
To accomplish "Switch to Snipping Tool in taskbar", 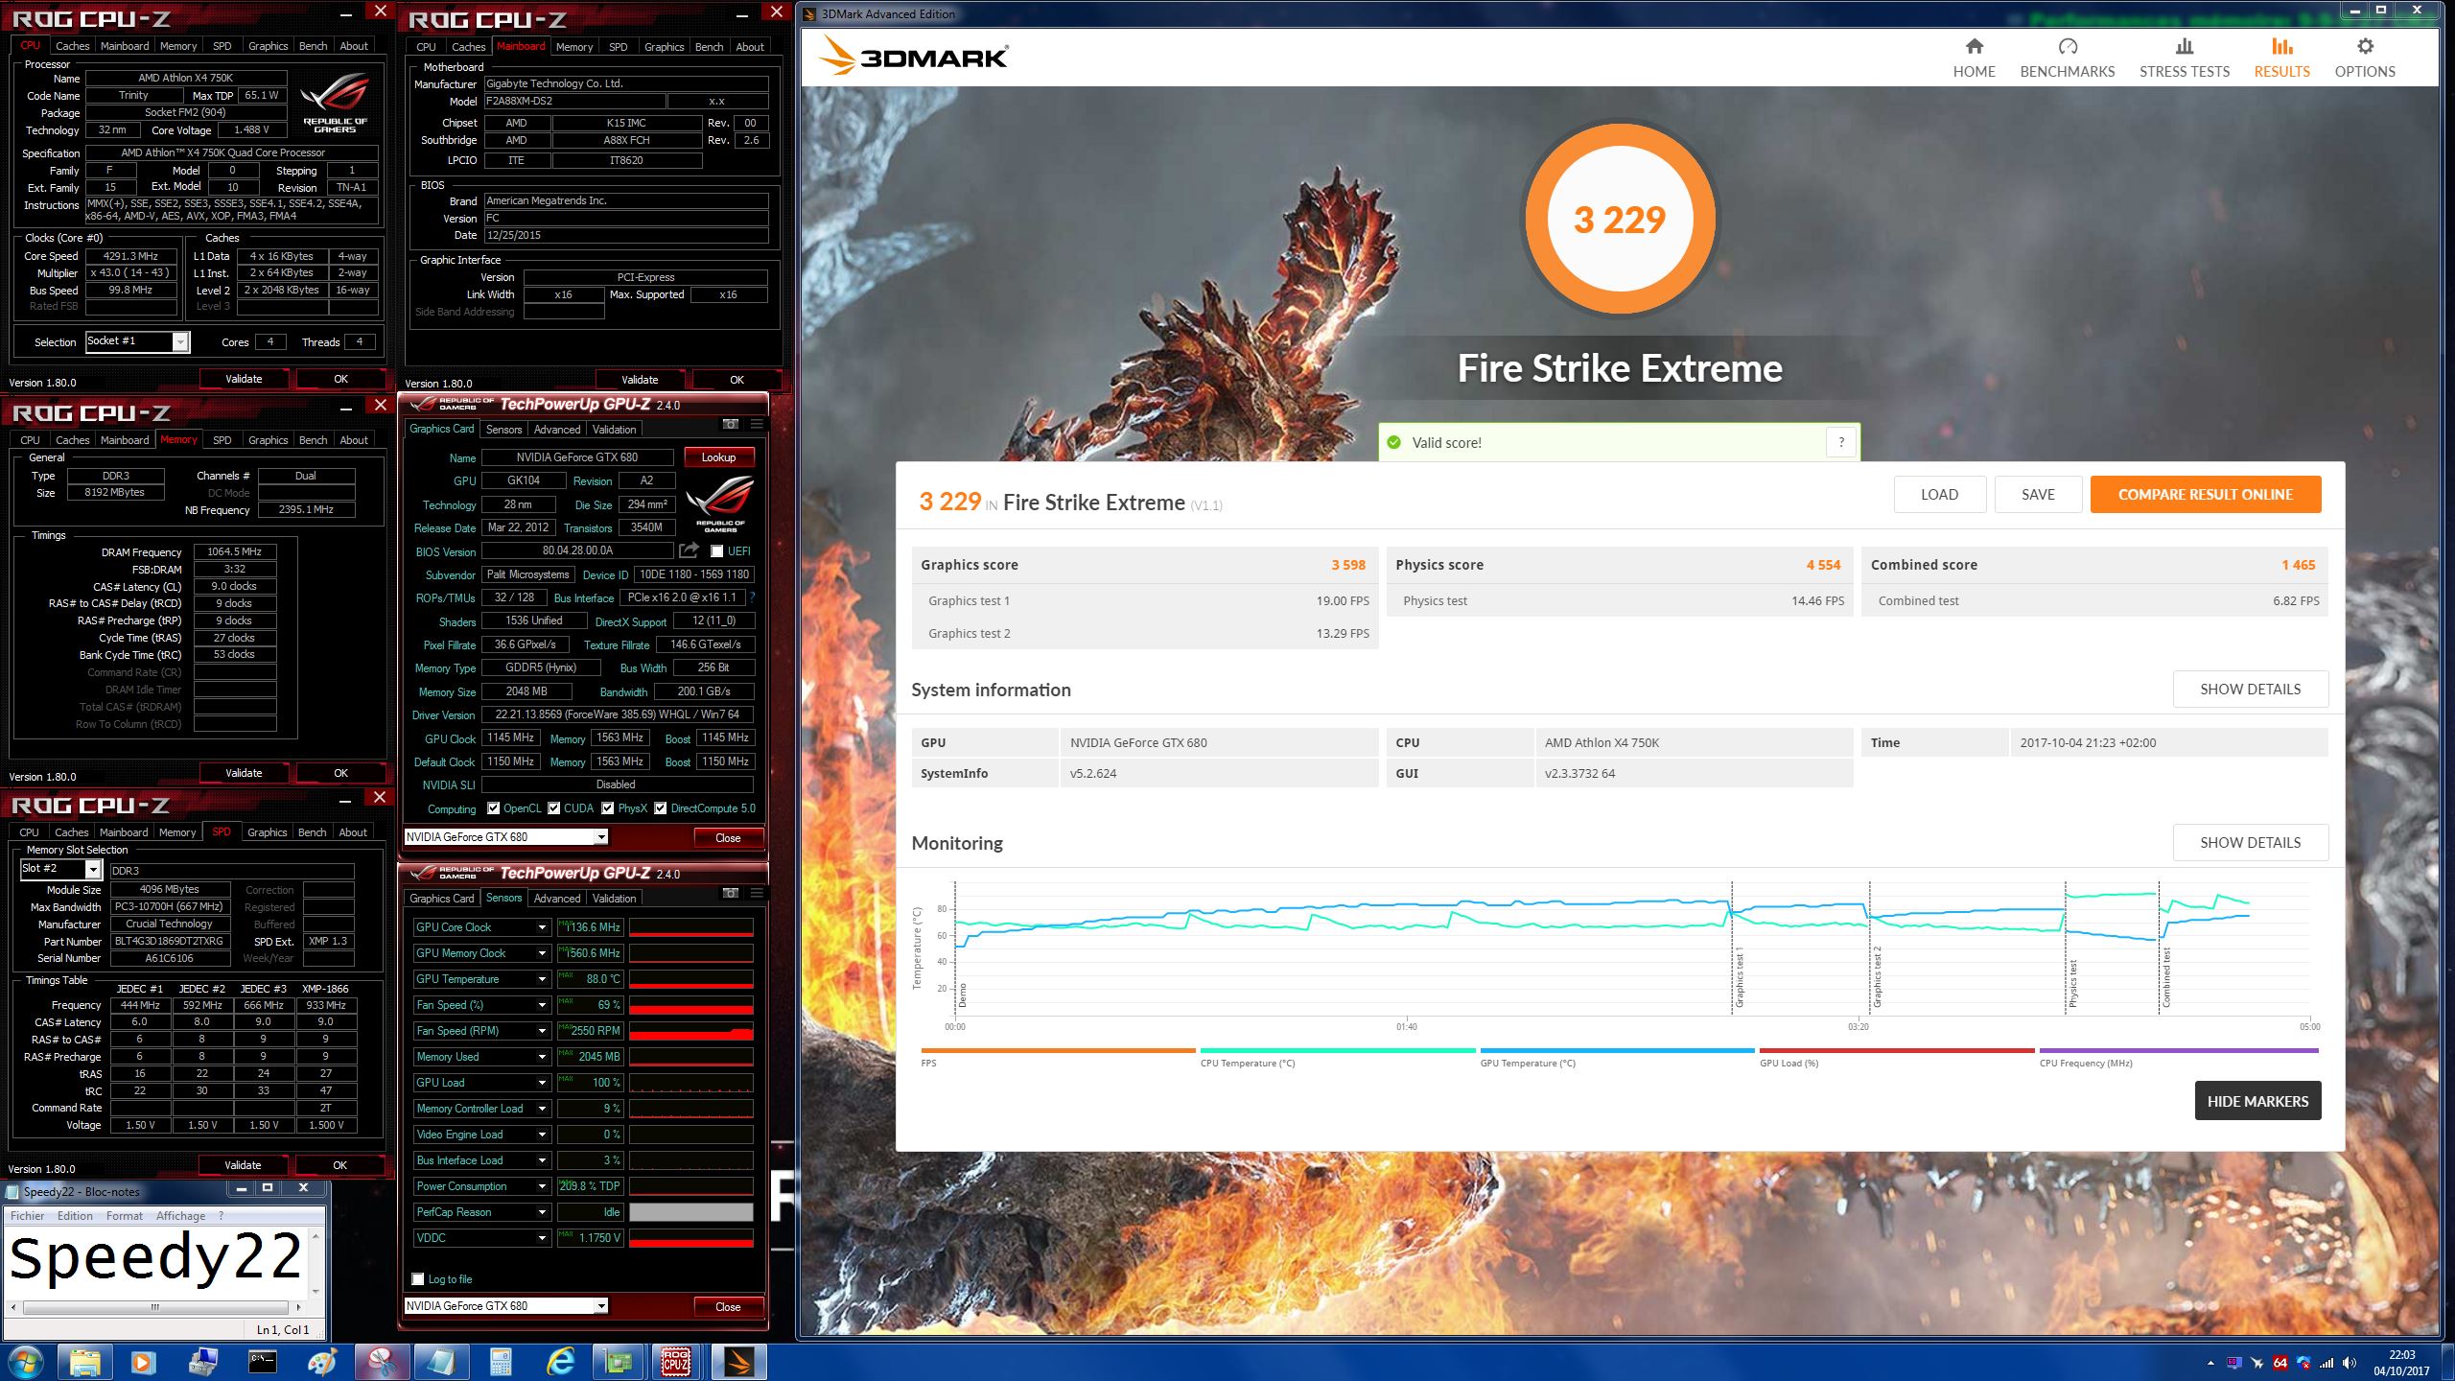I will (x=382, y=1362).
